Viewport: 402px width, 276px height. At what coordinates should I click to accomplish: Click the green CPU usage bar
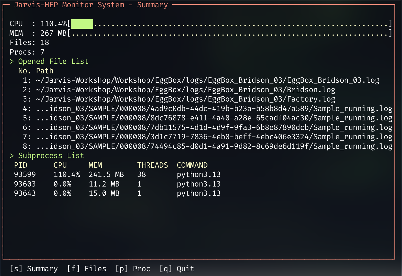pos(82,24)
